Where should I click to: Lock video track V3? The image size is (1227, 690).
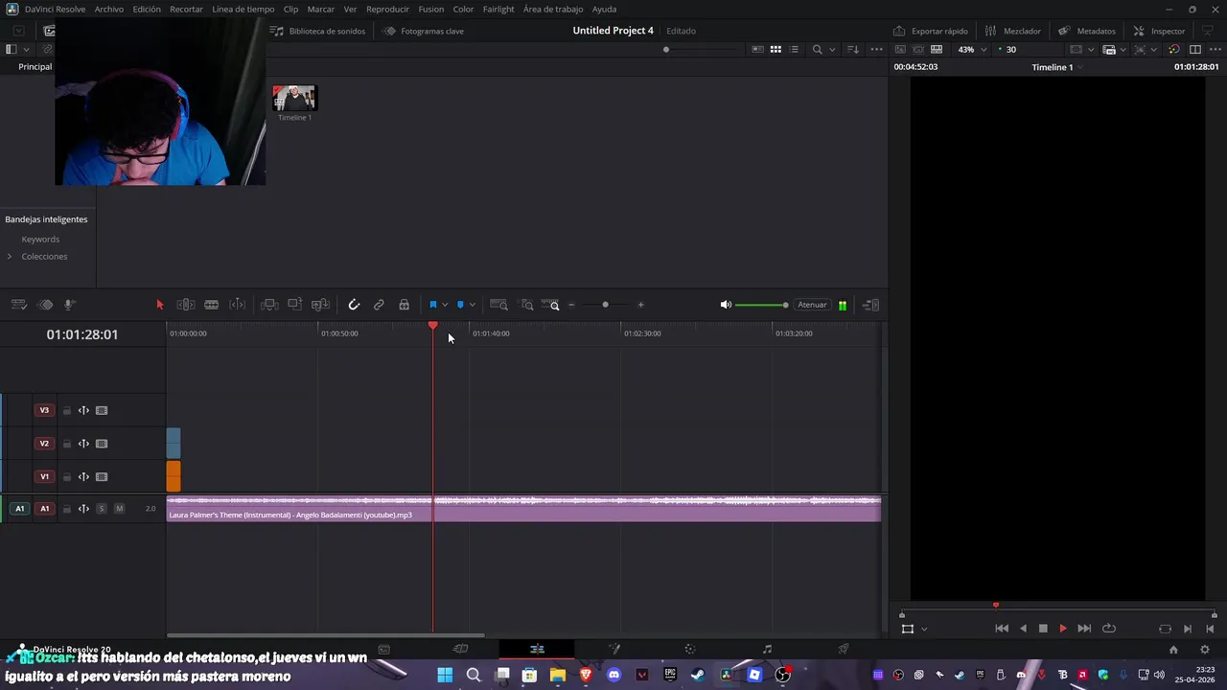[x=66, y=410]
